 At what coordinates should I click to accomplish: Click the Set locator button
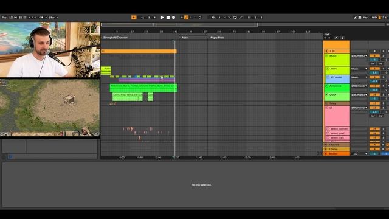[327, 34]
